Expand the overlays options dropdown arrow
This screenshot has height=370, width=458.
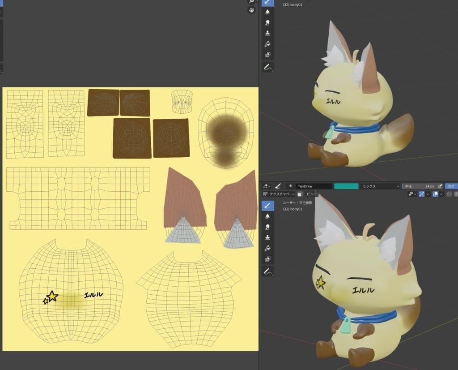pyautogui.click(x=441, y=194)
